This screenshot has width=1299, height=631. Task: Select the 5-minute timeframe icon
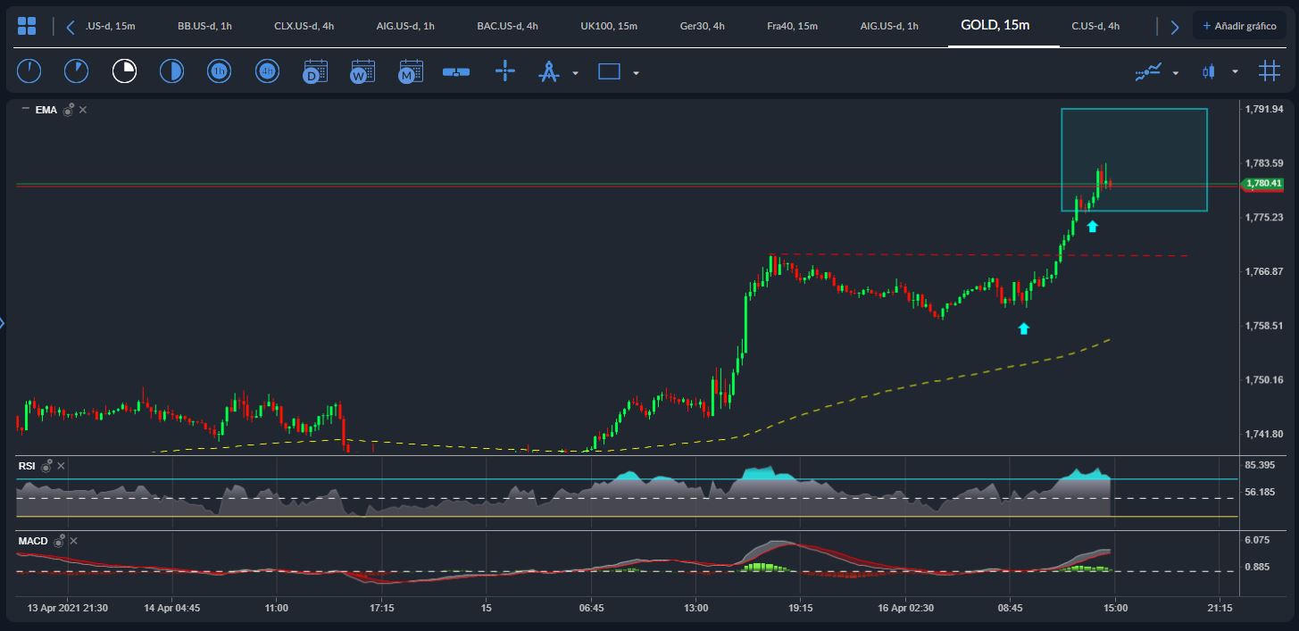(77, 71)
